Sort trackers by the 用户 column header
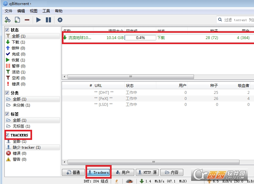Viewport: 254px width, 184px height. click(x=172, y=86)
